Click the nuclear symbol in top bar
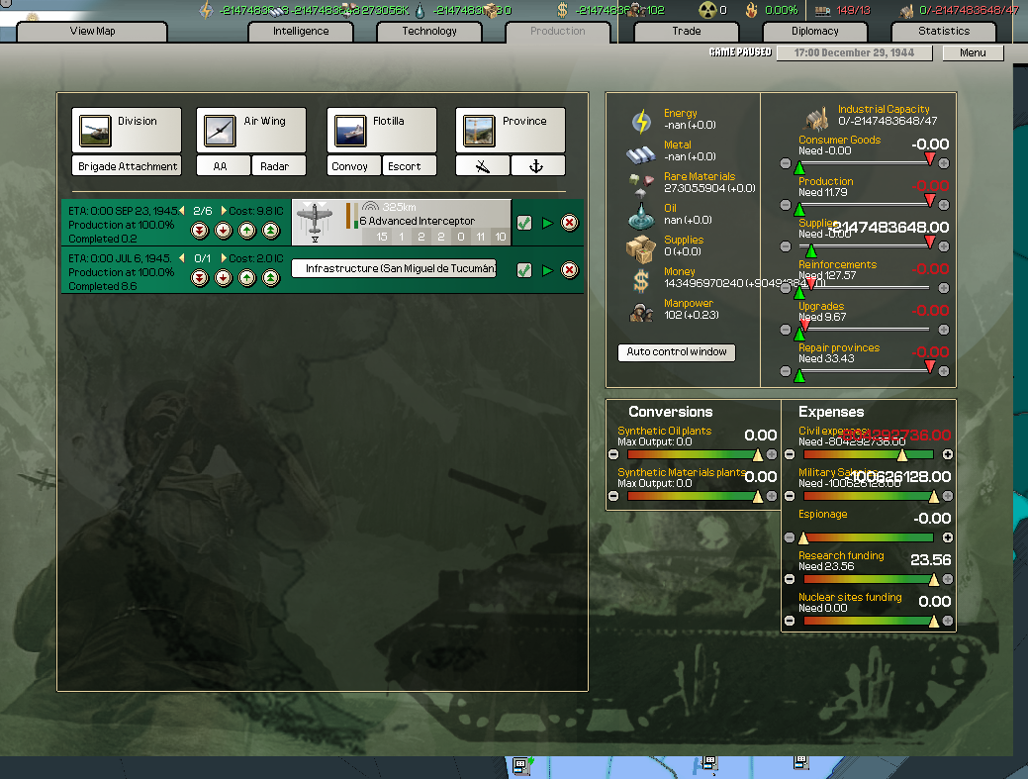1028x779 pixels. point(707,10)
